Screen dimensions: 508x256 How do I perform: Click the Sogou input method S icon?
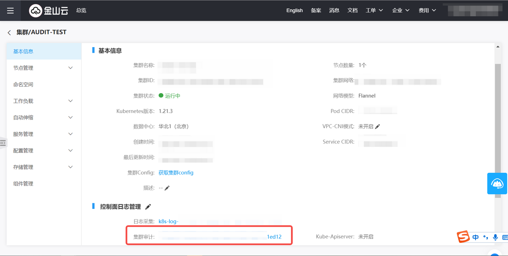point(463,237)
